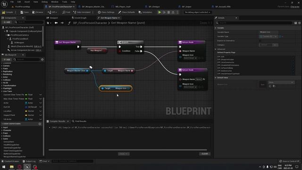
Task: Switch to Event Graph tab
Action: [79, 18]
